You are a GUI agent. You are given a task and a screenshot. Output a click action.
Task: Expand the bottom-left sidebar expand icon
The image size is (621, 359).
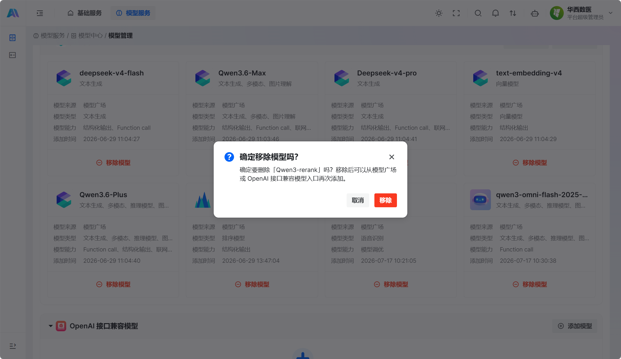[13, 346]
